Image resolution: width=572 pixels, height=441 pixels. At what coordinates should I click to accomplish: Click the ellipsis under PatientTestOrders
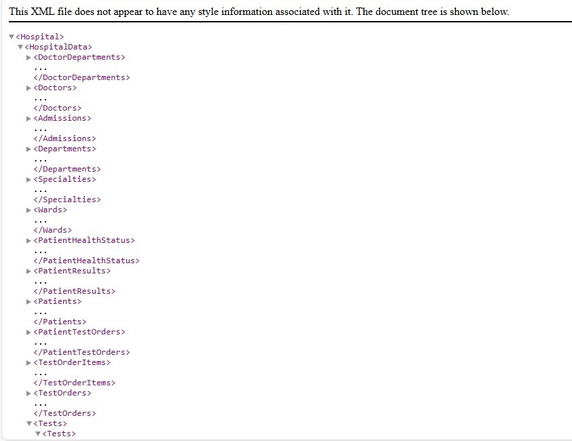[40, 343]
